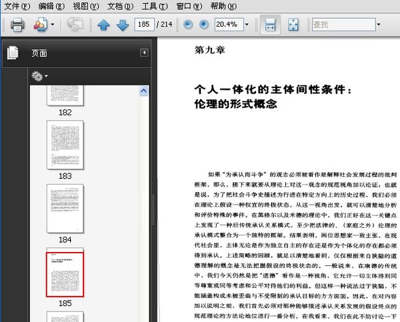Image resolution: width=400 pixels, height=322 pixels.
Task: Go to next page with down arrow
Action: pyautogui.click(x=123, y=25)
